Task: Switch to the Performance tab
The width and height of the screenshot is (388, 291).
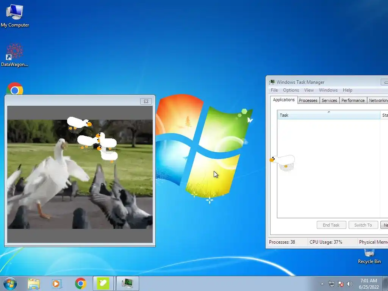Action: click(x=353, y=100)
